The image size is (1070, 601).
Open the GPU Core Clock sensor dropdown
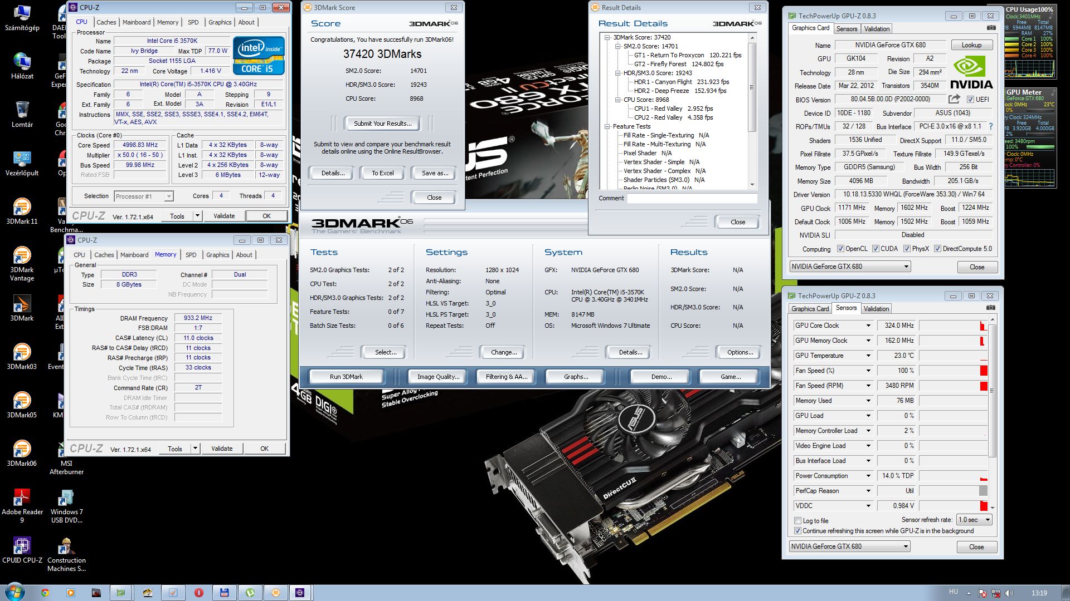click(868, 326)
